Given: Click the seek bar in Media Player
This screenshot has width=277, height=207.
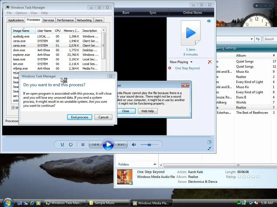Looking at the screenshot, I should point(108,137).
